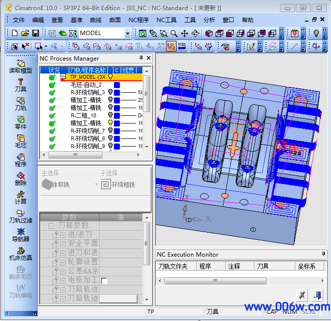Screen dimensions: 331x321
Task: Activate the Rotate view tool
Action: tap(195, 33)
